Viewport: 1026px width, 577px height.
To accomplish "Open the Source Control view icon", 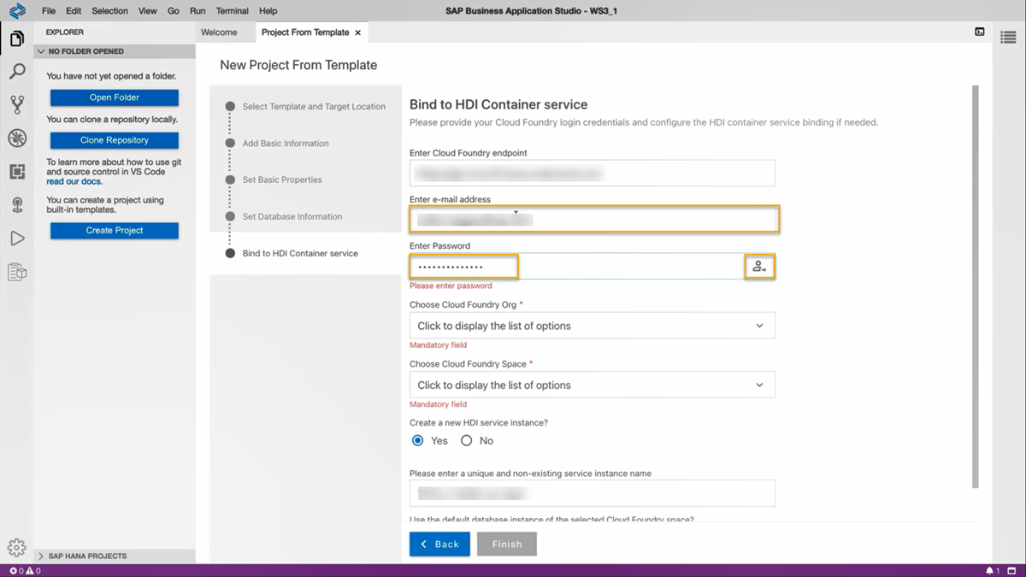I will point(17,105).
